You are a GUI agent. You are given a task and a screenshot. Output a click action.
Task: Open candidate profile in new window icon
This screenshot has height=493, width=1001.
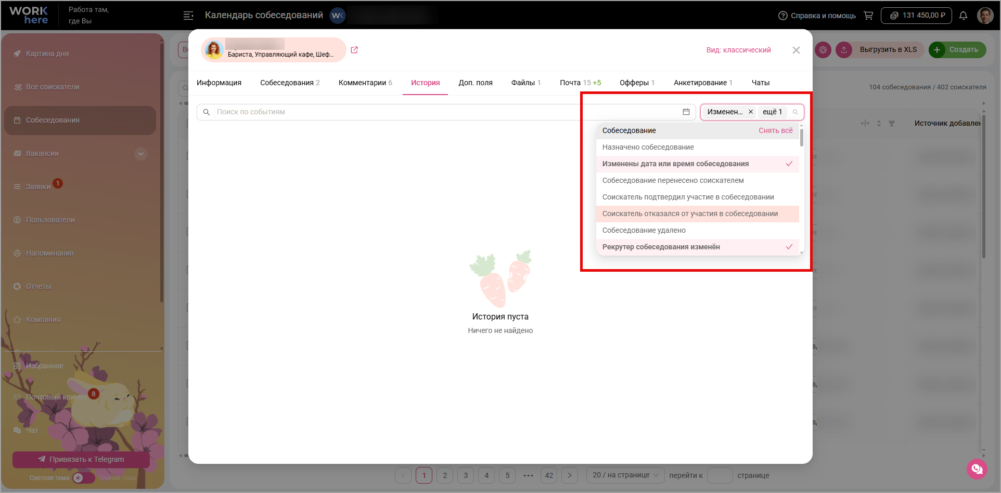tap(354, 50)
